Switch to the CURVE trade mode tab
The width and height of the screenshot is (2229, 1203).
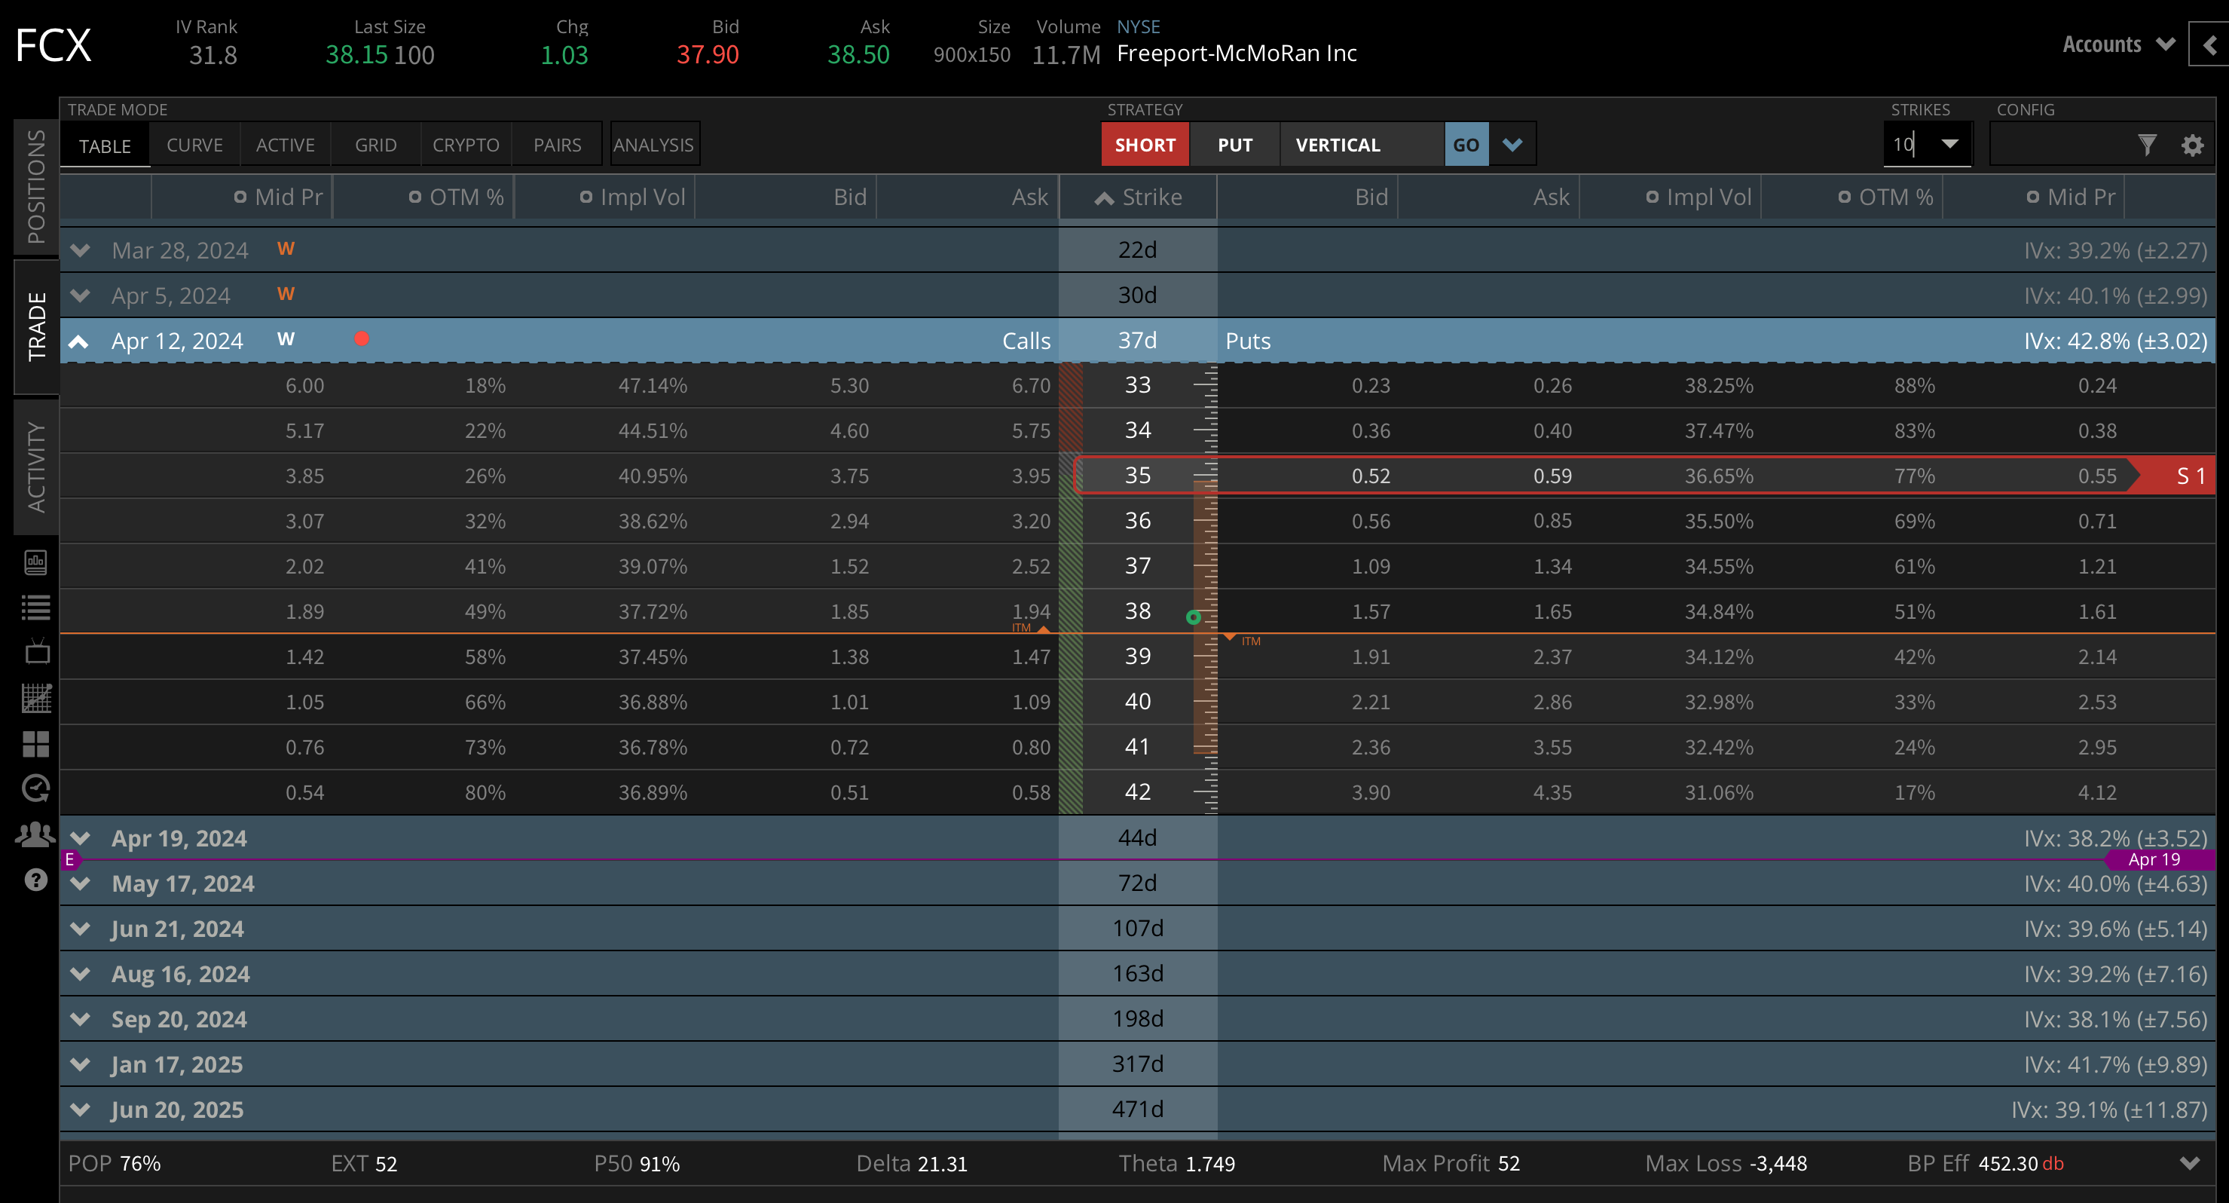tap(194, 145)
